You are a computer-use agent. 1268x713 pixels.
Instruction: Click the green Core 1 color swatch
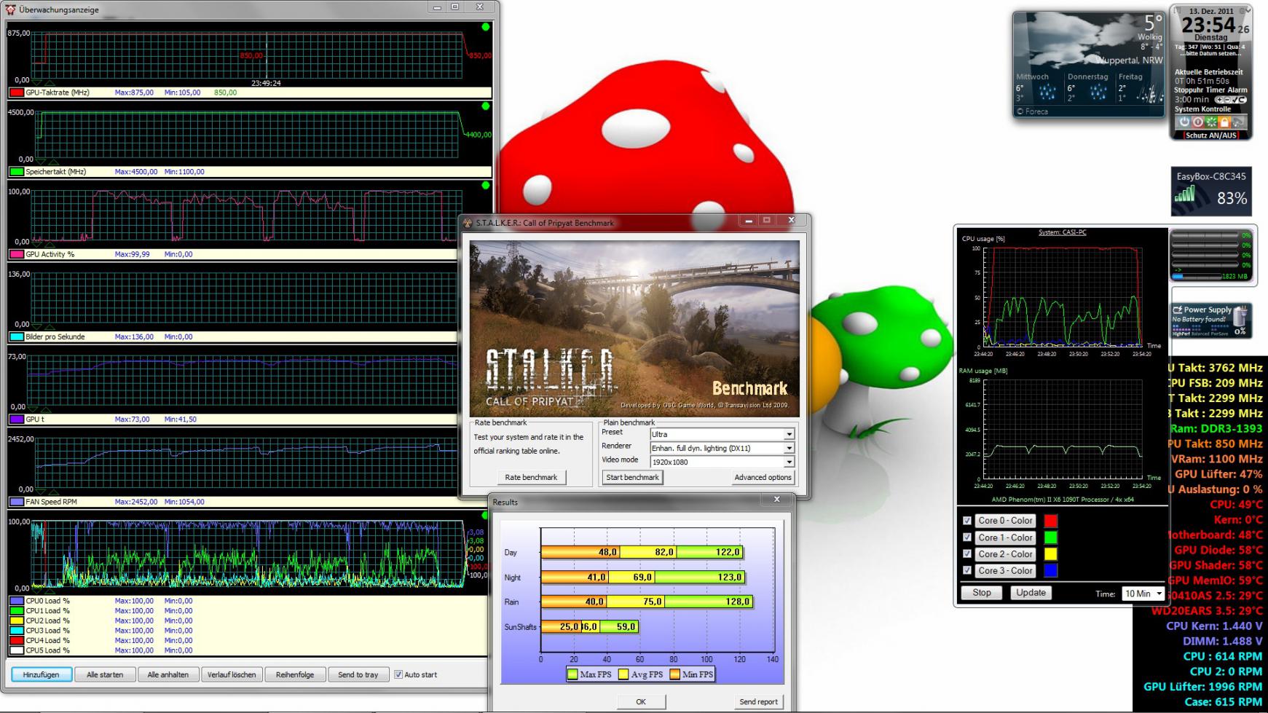pyautogui.click(x=1050, y=537)
